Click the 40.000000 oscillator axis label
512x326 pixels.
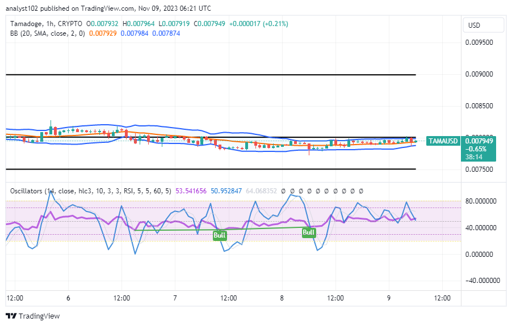[481, 227]
